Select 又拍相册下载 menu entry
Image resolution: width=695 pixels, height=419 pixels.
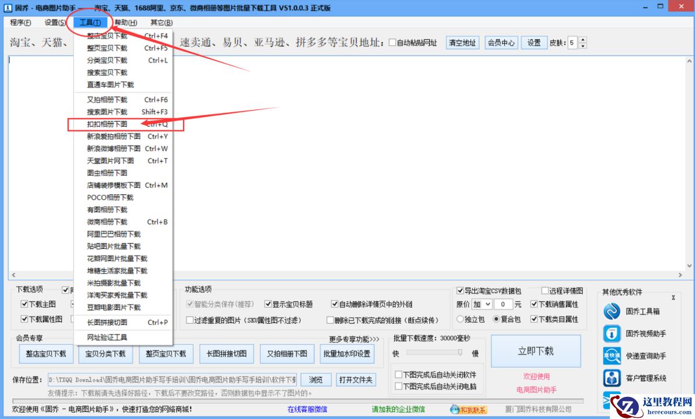coord(123,100)
